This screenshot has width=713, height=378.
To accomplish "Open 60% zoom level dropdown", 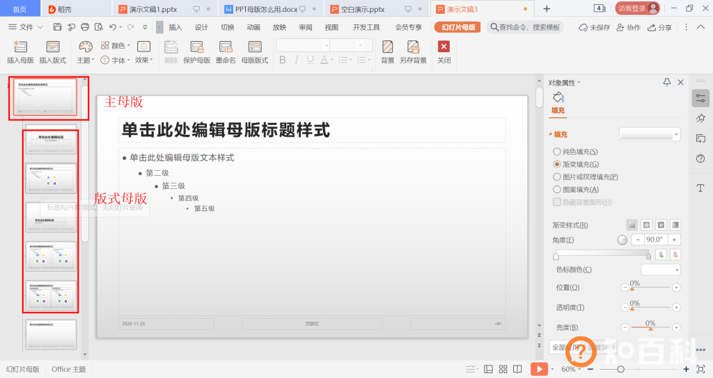I will (579, 369).
